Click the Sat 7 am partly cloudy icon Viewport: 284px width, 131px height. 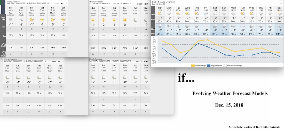21,20
